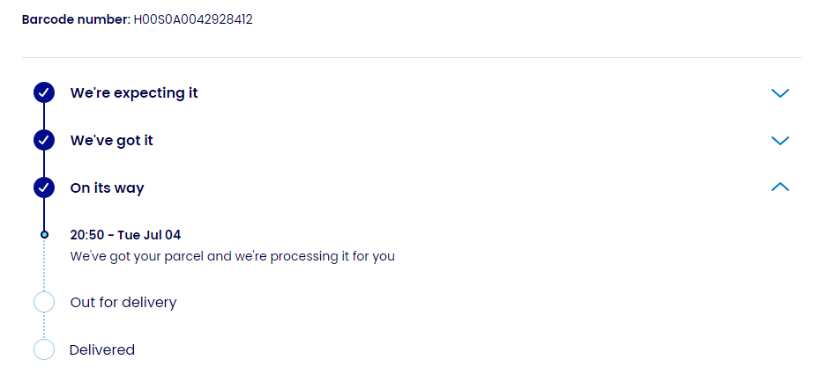Click the empty circle for Out for delivery

point(44,302)
